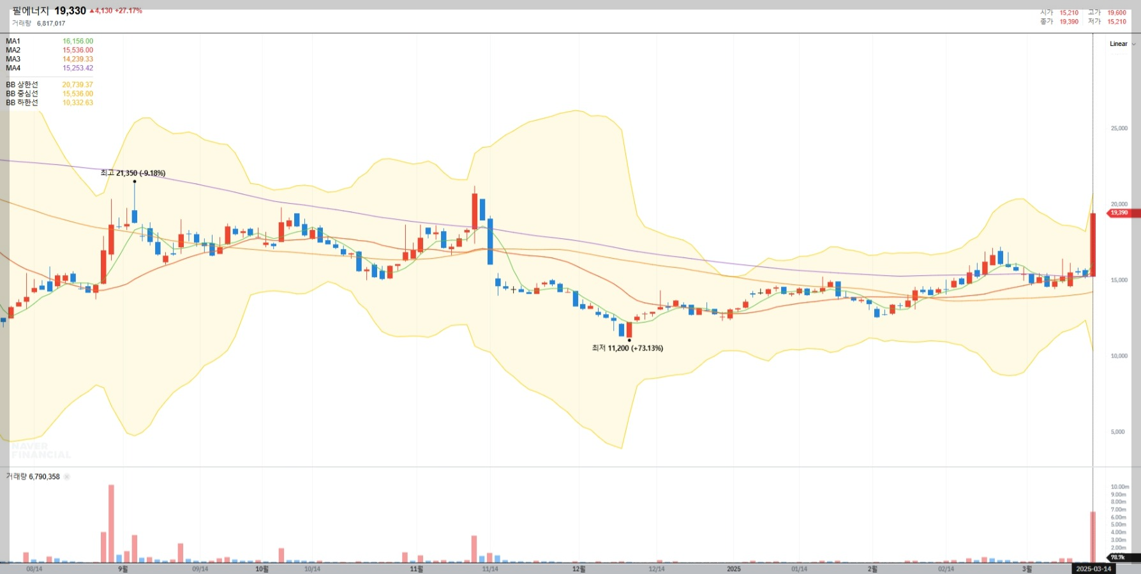This screenshot has height=574, width=1141.
Task: Click the 최저 11,200 (+73.13%) low marker
Action: tap(627, 348)
